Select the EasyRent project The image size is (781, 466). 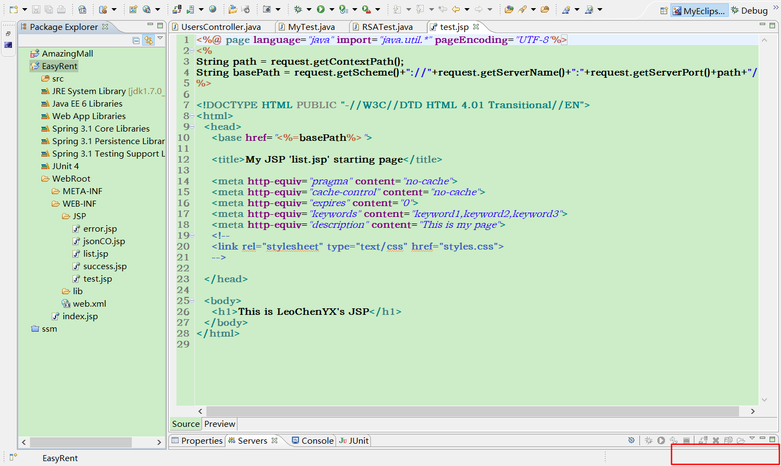[x=54, y=66]
